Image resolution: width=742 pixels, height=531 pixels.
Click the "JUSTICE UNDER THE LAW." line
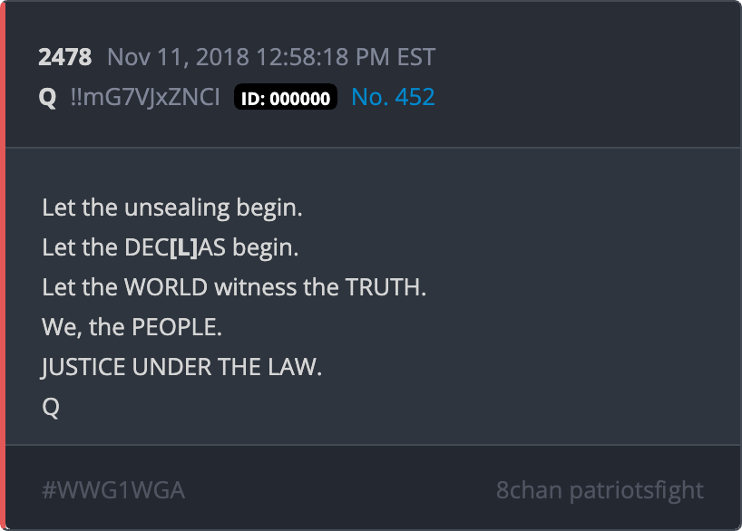click(x=181, y=367)
